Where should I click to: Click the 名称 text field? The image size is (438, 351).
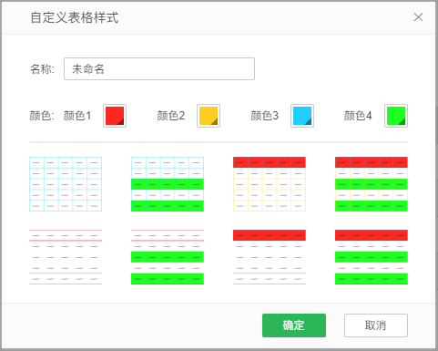pos(159,69)
